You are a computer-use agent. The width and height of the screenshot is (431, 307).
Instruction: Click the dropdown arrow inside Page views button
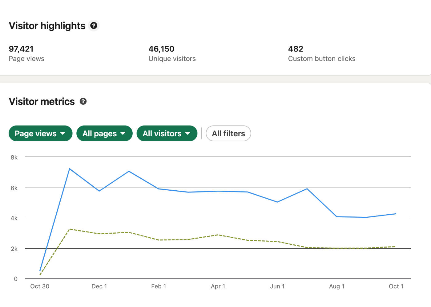[x=63, y=133]
